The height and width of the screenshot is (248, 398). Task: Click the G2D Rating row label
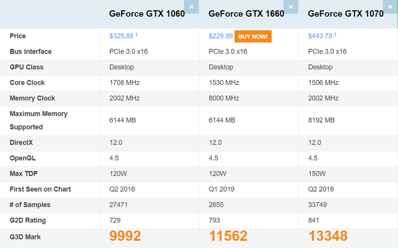pos(28,220)
